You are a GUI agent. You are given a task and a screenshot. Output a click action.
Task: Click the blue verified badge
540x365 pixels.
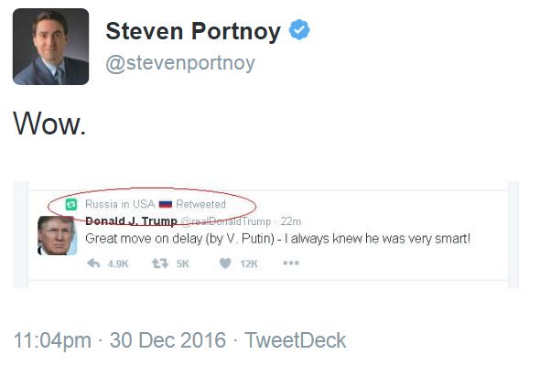pos(299,29)
